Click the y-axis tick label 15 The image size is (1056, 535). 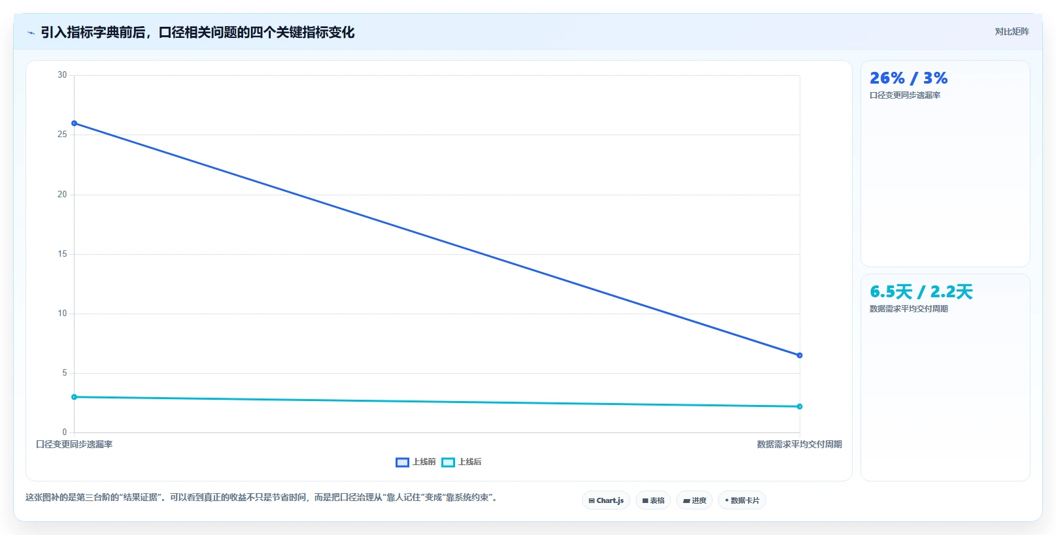(62, 254)
